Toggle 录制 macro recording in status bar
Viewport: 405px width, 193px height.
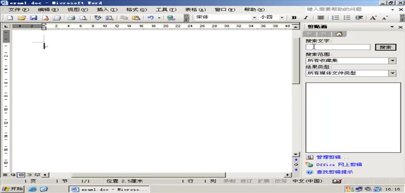(x=229, y=181)
